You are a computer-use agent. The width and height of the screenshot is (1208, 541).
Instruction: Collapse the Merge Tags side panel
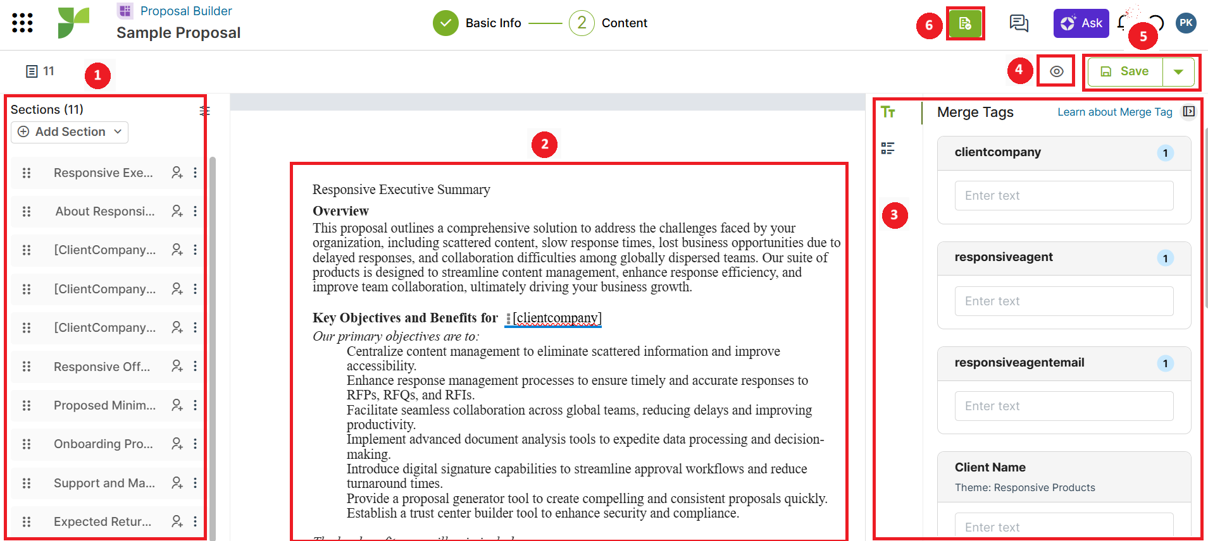click(x=1189, y=111)
